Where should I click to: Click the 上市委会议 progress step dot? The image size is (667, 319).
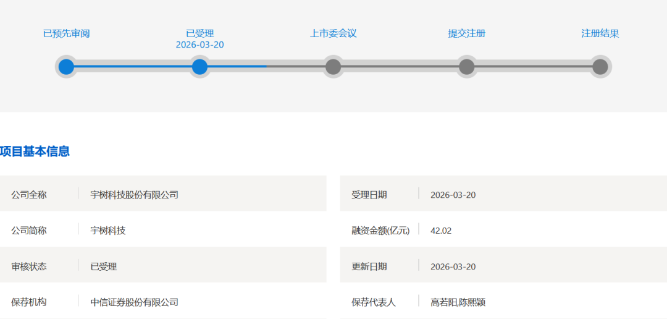pos(333,67)
